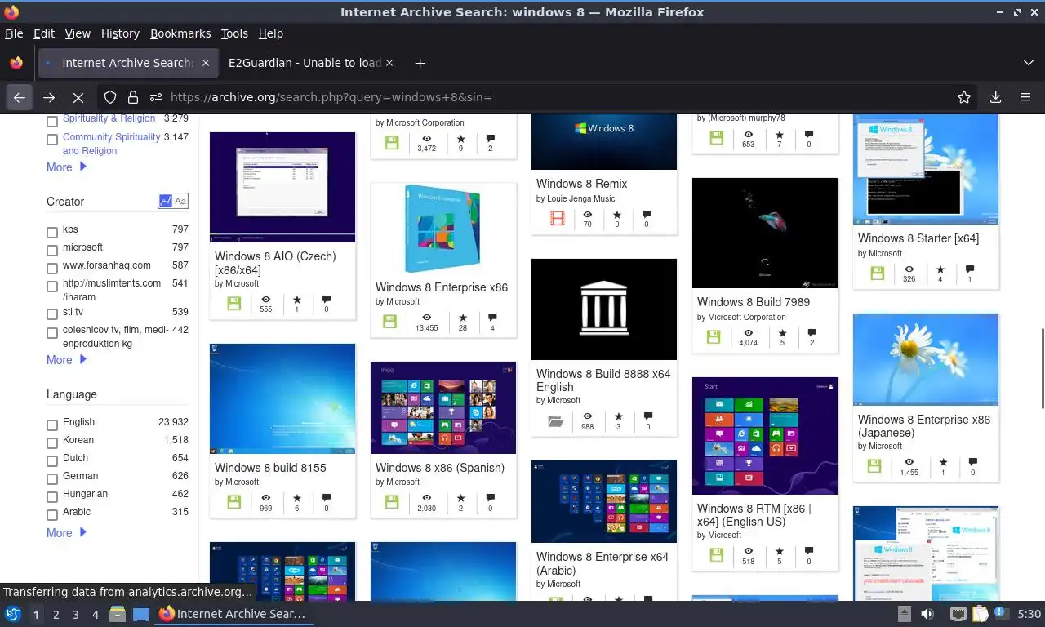Open the Windows 8 RTM start screen thumbnail

(765, 436)
